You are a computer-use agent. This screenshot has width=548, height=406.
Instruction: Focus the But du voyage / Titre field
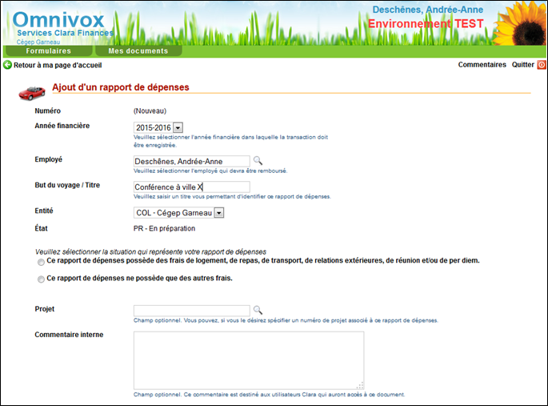191,187
